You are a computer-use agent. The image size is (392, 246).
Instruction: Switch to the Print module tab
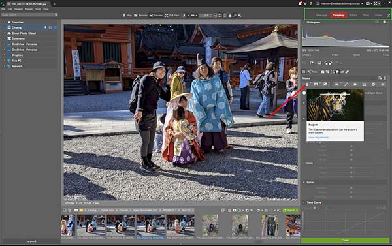pos(366,15)
